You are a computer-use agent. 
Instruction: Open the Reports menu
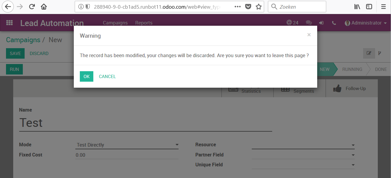pos(144,23)
